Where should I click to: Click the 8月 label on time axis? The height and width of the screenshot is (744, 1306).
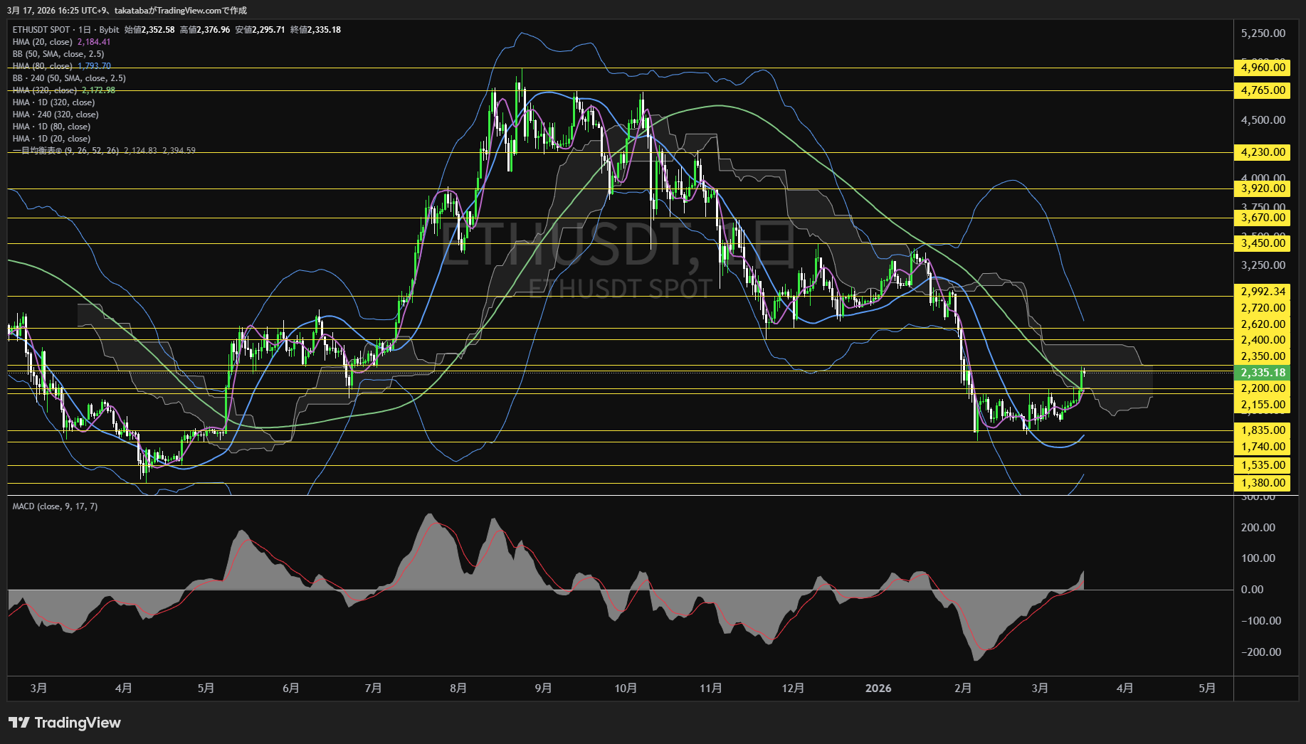[x=458, y=688]
